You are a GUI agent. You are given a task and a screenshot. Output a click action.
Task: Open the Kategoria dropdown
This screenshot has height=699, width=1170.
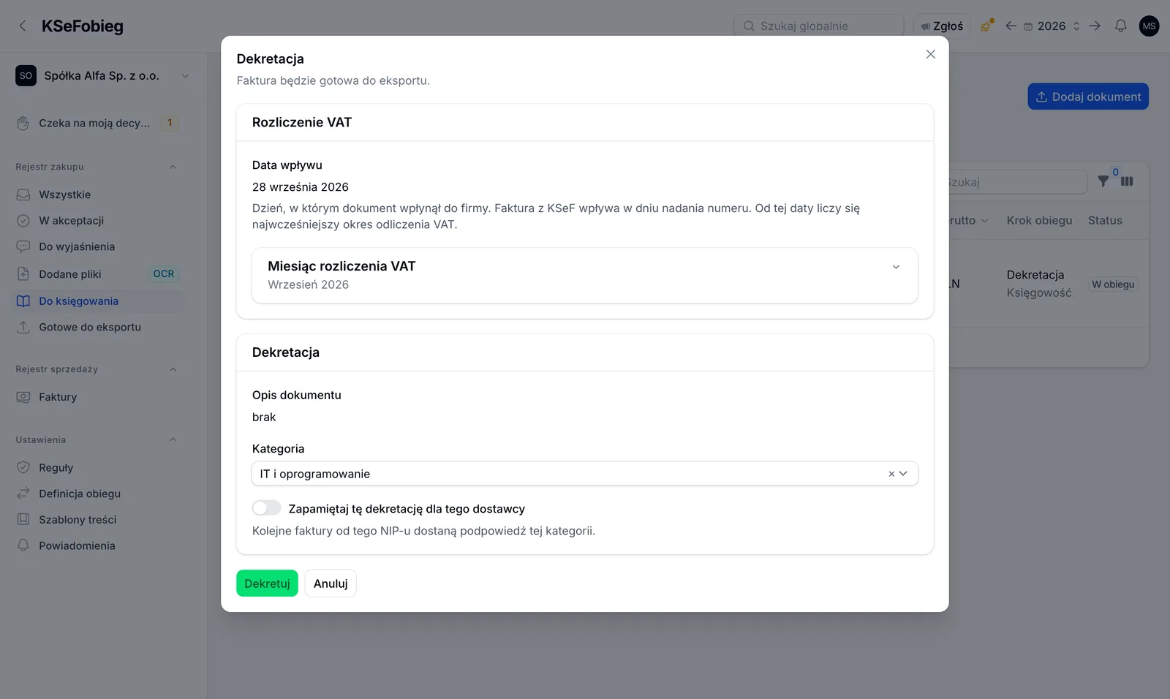584,474
